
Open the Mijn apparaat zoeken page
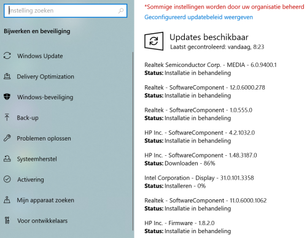coord(45,200)
